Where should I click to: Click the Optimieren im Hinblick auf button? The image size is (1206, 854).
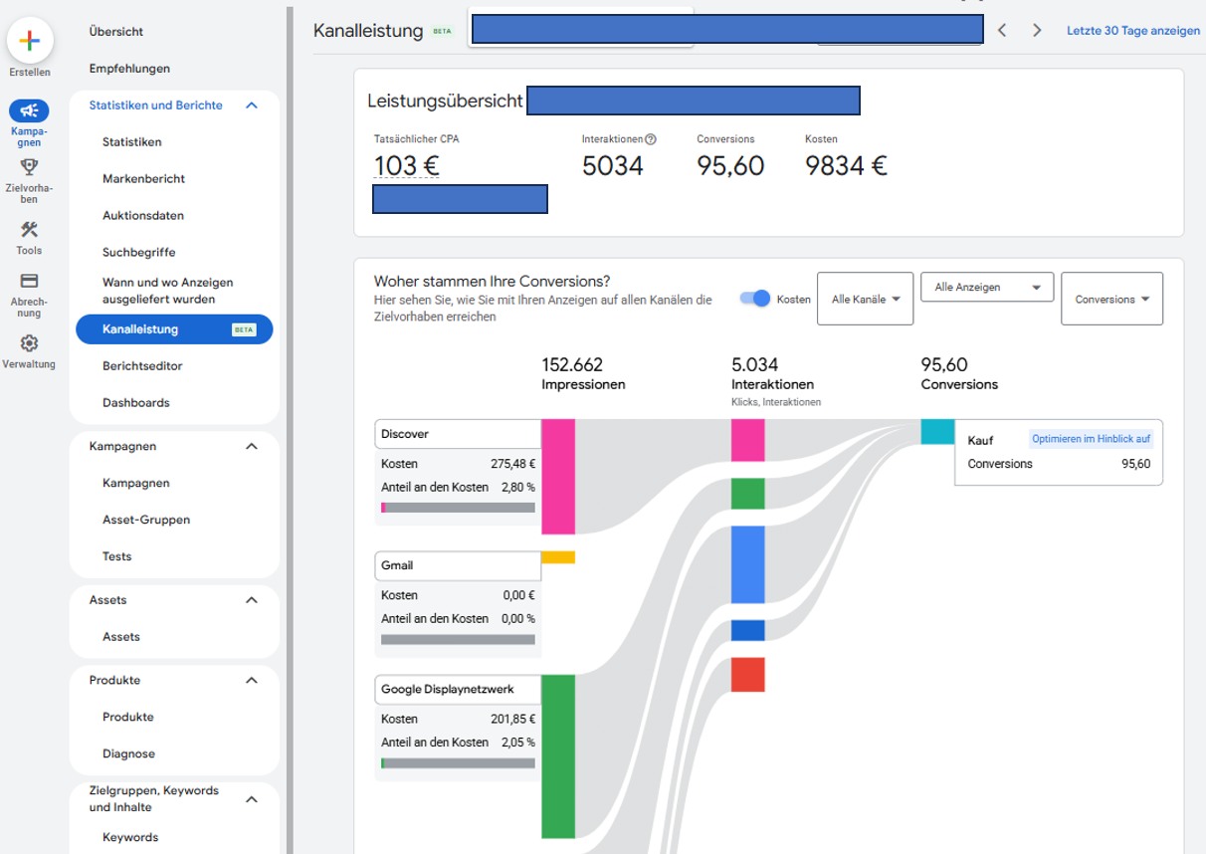tap(1091, 439)
